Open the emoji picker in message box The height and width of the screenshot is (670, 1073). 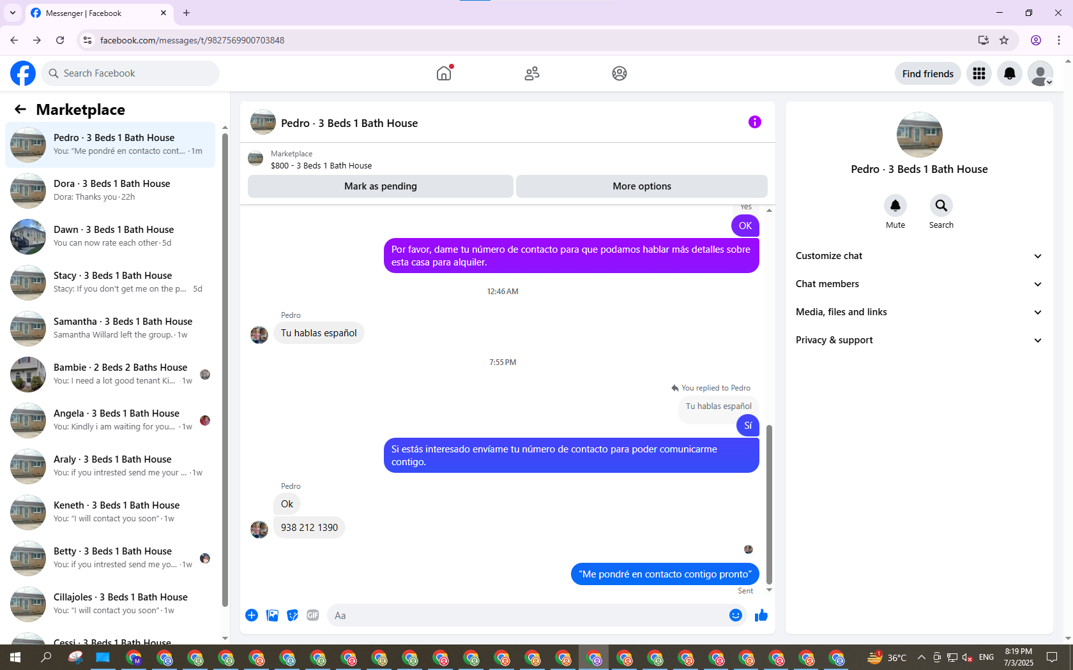coord(736,615)
